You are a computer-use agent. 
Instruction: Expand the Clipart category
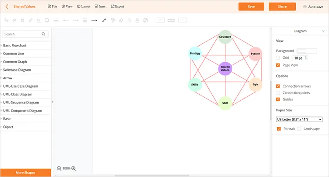(x=25, y=127)
